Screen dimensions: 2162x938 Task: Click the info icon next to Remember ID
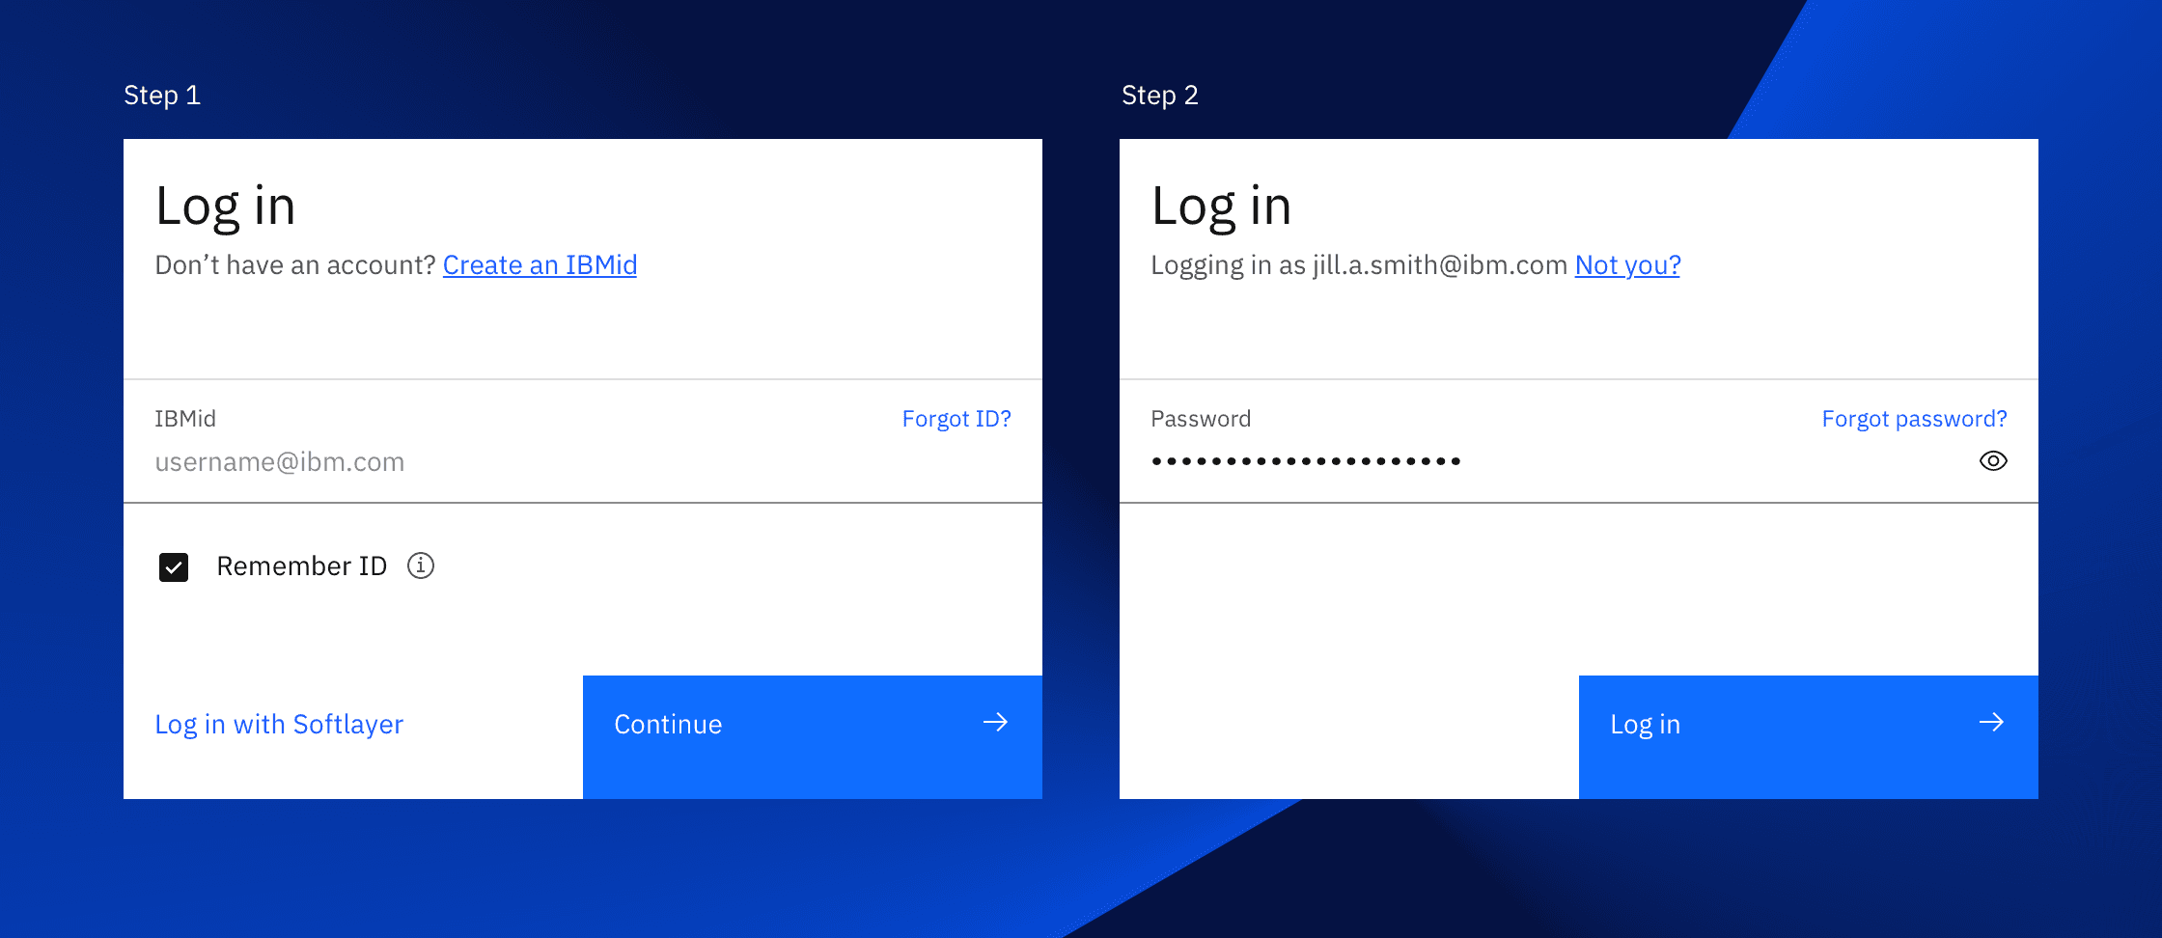[421, 566]
